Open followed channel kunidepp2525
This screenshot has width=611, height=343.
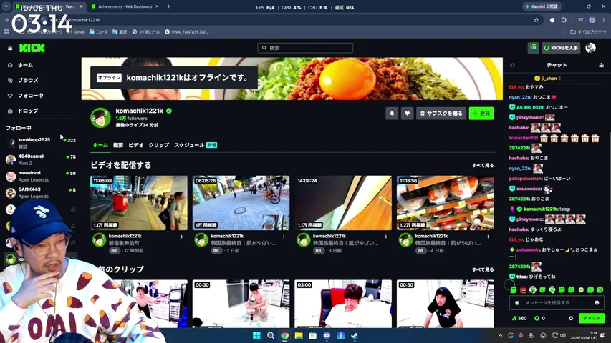click(41, 143)
